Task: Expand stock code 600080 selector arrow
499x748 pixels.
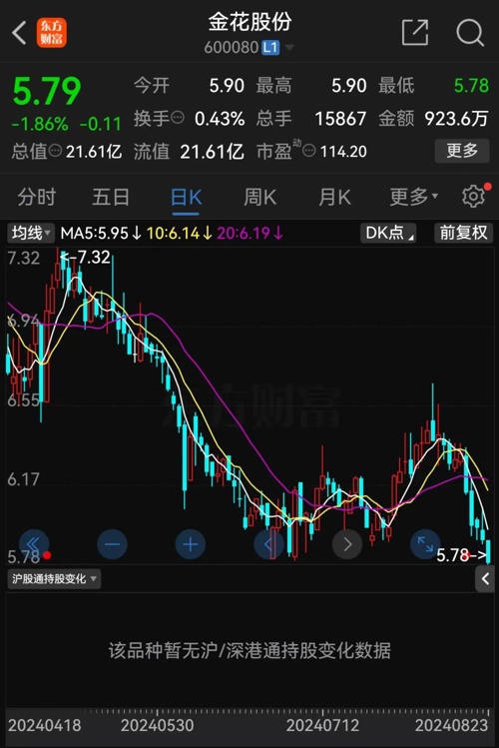Action: click(288, 47)
